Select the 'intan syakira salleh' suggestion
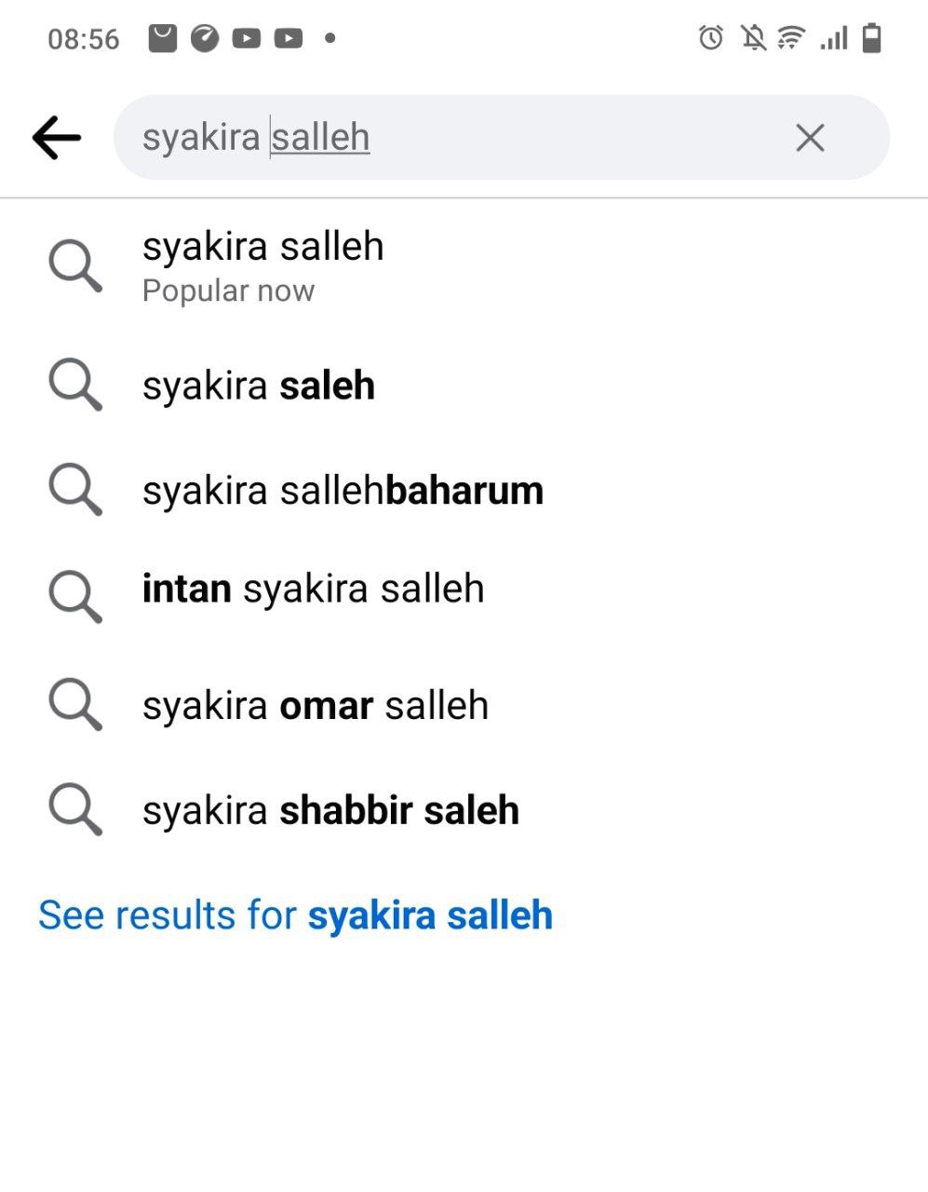The image size is (928, 1192). pyautogui.click(x=313, y=589)
